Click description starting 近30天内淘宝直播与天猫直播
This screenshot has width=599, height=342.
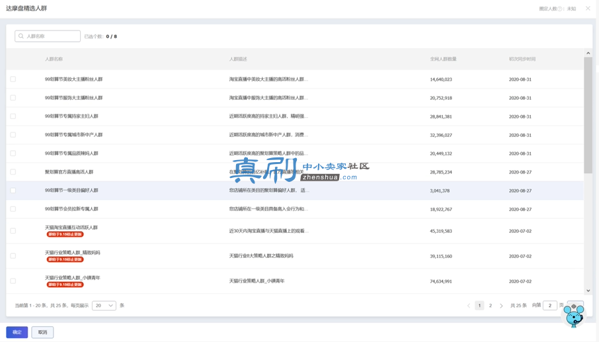point(268,231)
